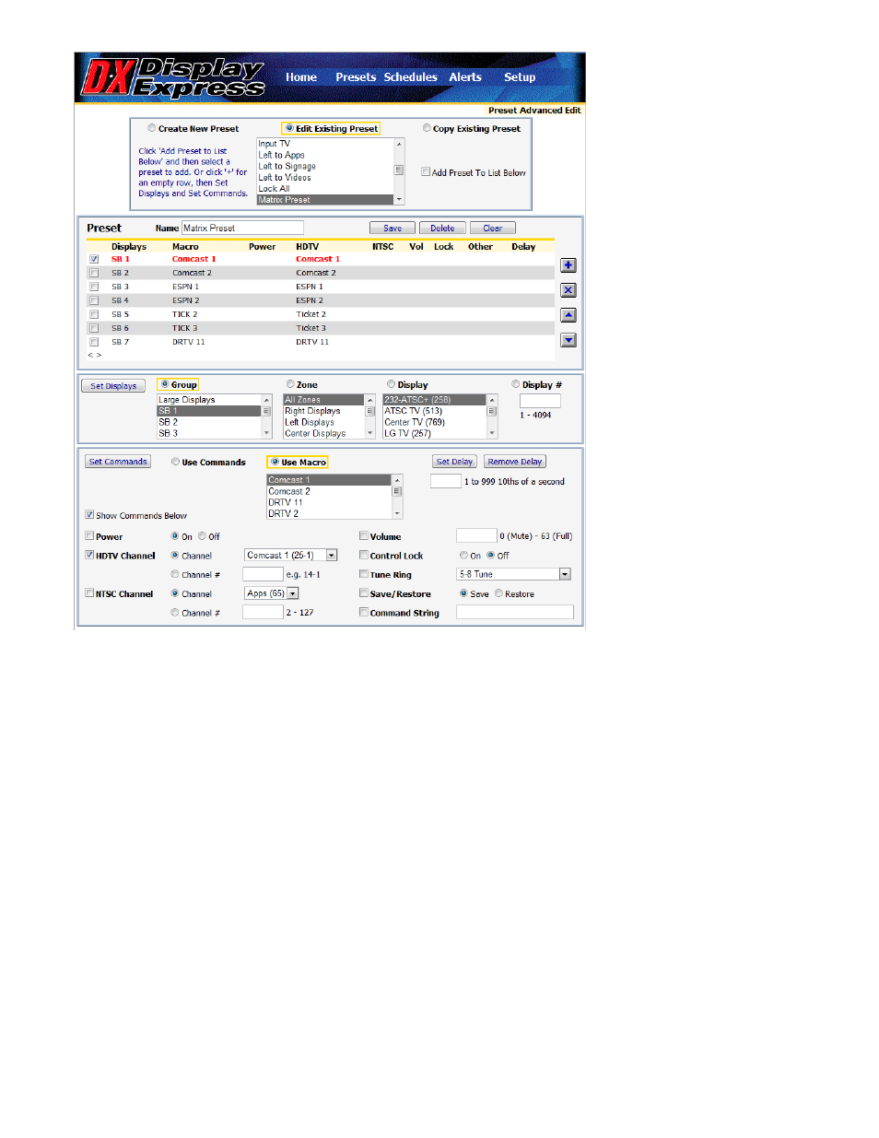Open the Presets menu
Image resolution: width=879 pixels, height=1138 pixels.
(x=356, y=77)
